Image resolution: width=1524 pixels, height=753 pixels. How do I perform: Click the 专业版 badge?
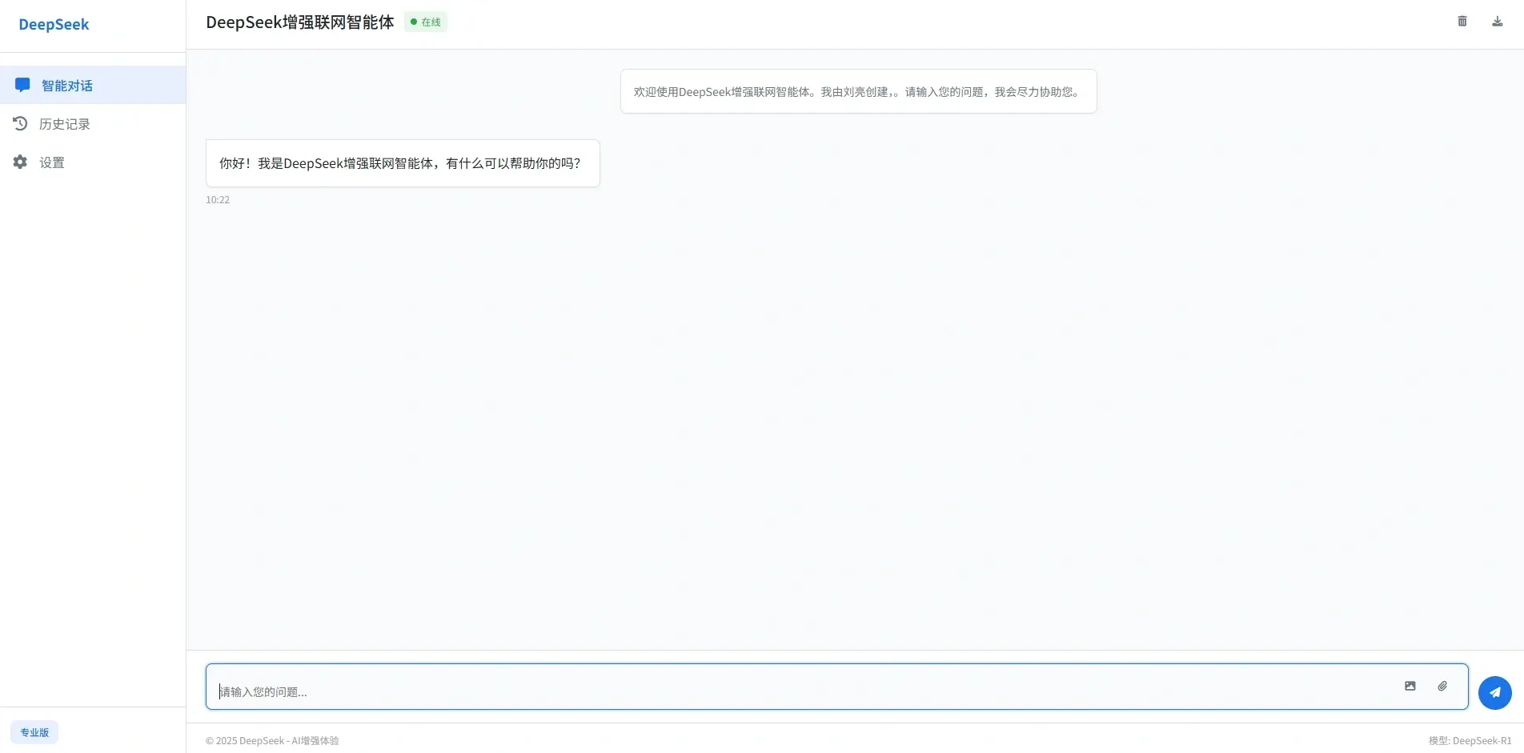pos(34,732)
